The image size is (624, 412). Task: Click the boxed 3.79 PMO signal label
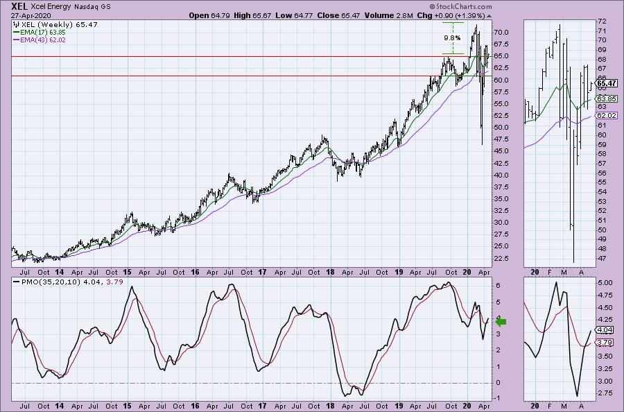tap(605, 342)
